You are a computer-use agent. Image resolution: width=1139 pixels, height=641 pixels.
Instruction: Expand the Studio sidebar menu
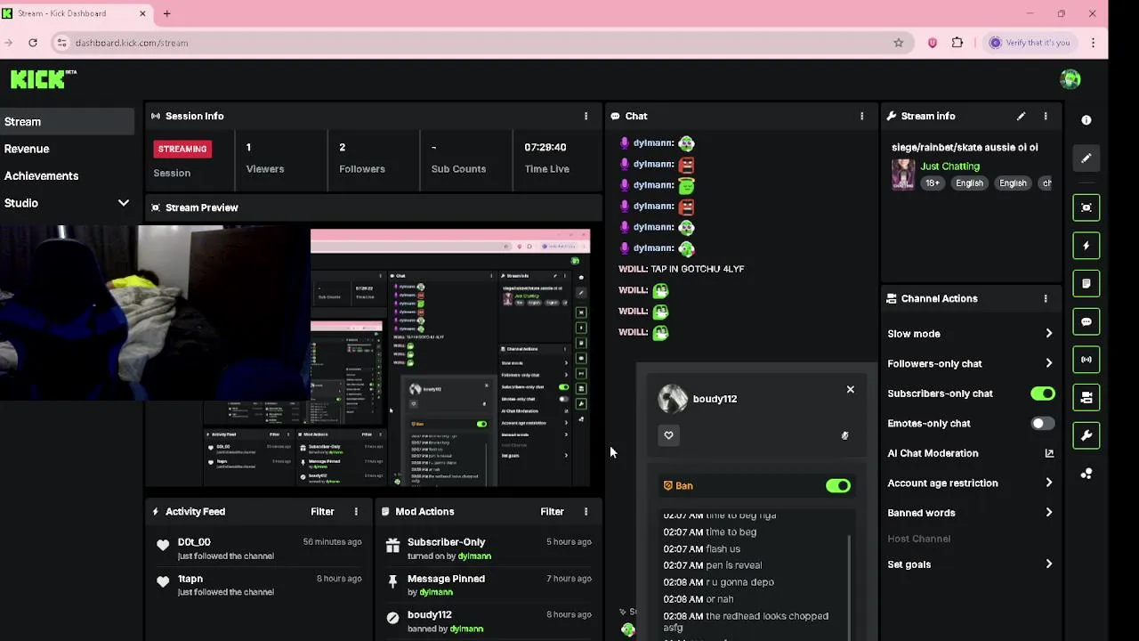[x=124, y=203]
